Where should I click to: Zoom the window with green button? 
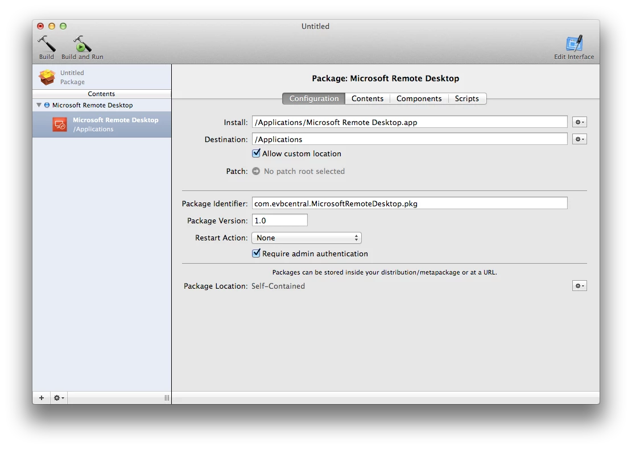63,26
